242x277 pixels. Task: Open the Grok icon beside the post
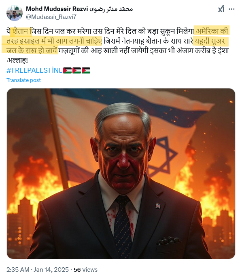click(x=221, y=9)
